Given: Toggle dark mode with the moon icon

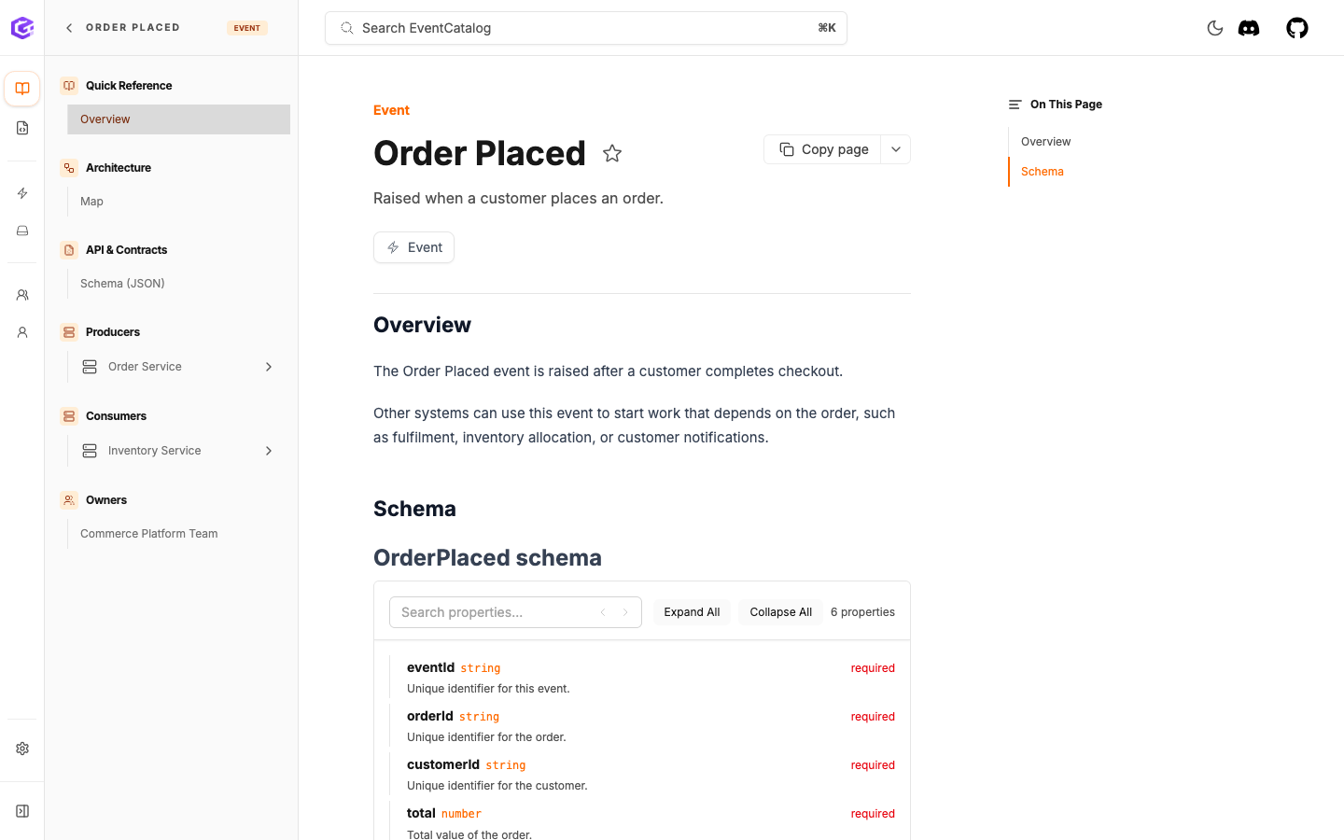Looking at the screenshot, I should coord(1215,28).
